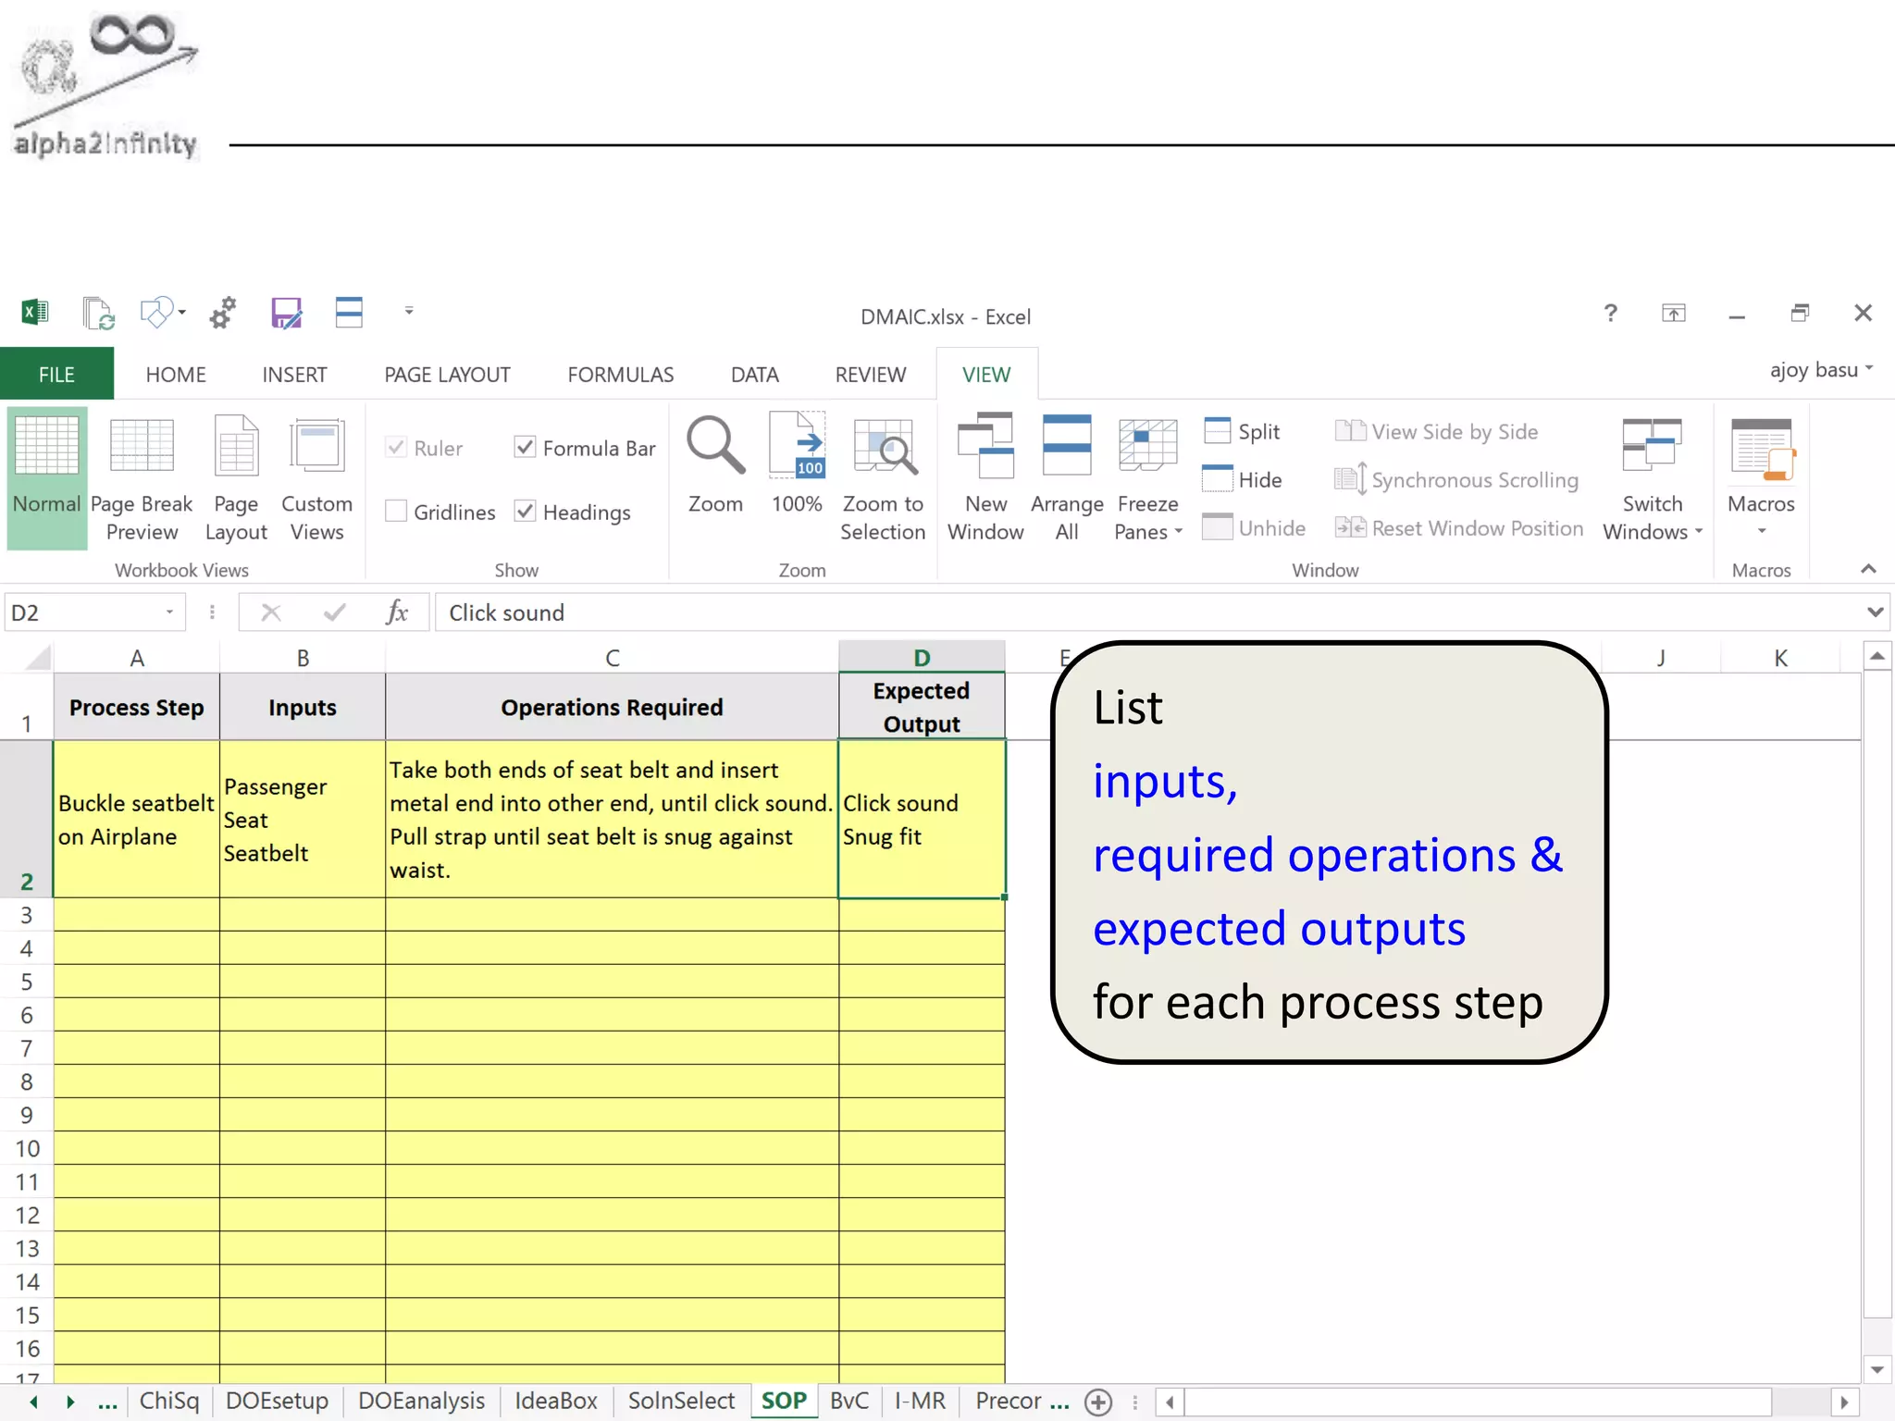Click Arrange All windows

tap(1067, 476)
